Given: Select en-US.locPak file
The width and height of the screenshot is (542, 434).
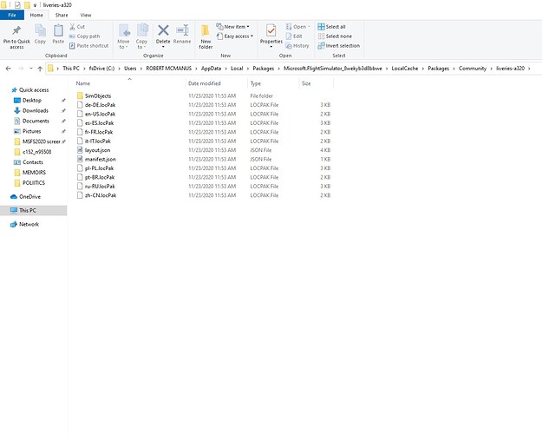Looking at the screenshot, I should click(100, 114).
